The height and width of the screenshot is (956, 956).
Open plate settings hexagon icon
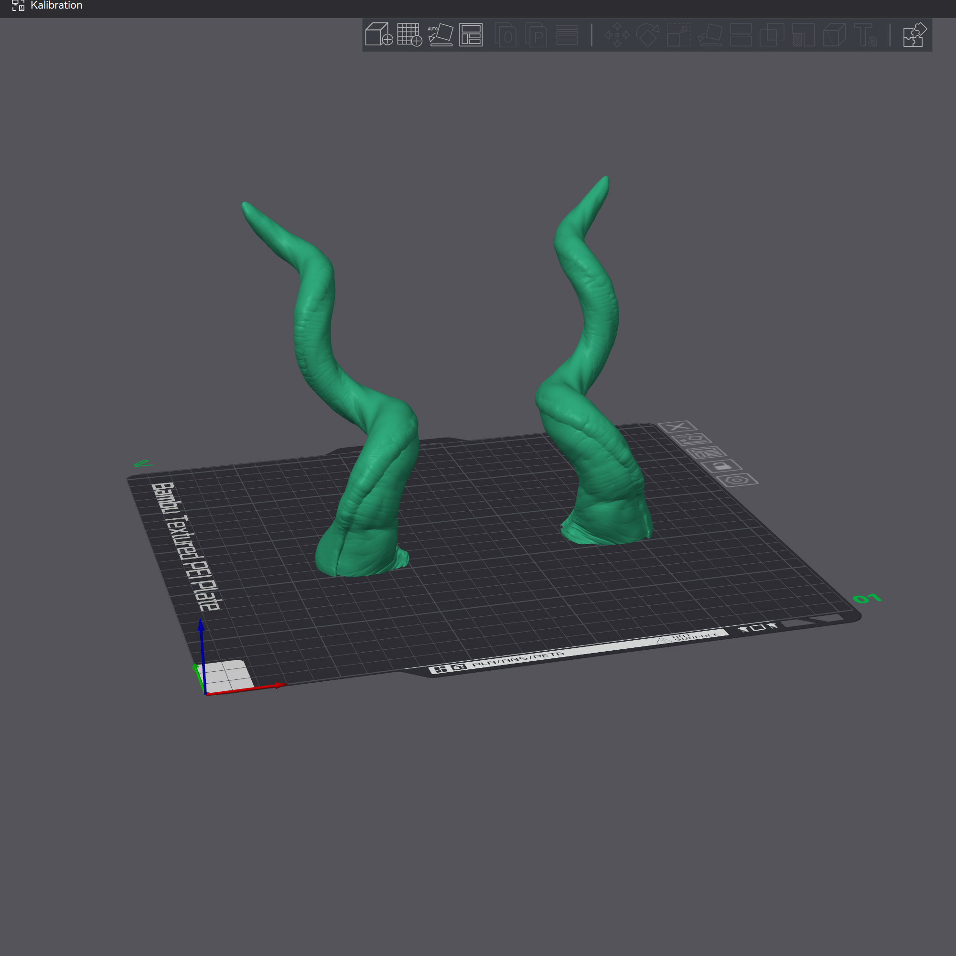click(x=737, y=480)
